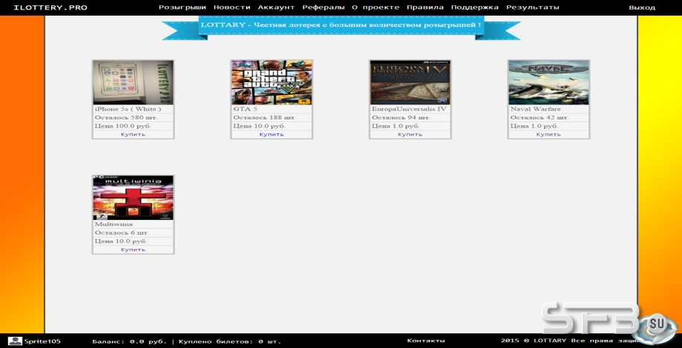Click the 'Баланс: 0.0 руб.' status text
The width and height of the screenshot is (682, 348).
coord(129,341)
